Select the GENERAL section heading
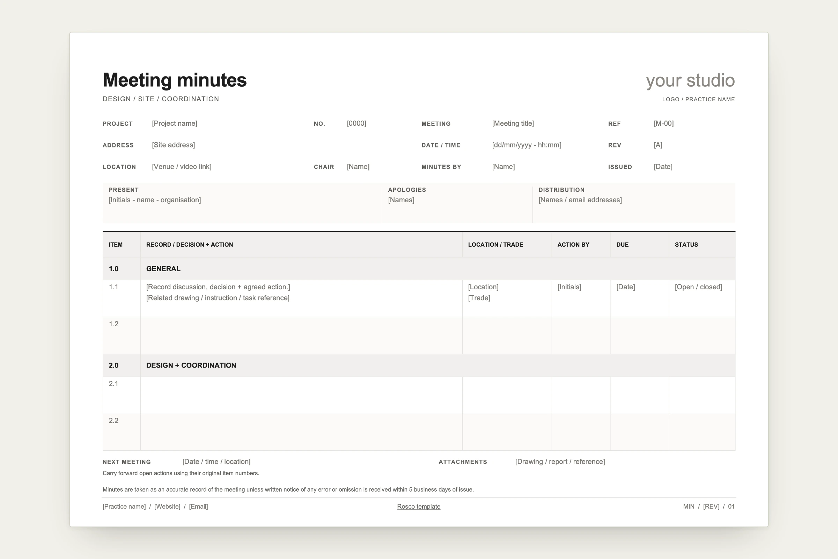Image resolution: width=838 pixels, height=559 pixels. 163,269
